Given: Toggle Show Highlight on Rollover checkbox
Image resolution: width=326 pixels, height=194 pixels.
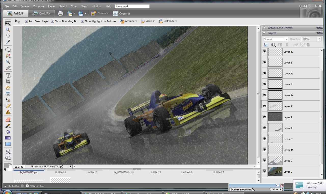Looking at the screenshot, I should point(82,21).
